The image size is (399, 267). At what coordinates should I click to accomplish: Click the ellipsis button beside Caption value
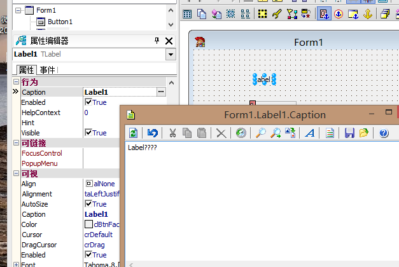click(161, 92)
